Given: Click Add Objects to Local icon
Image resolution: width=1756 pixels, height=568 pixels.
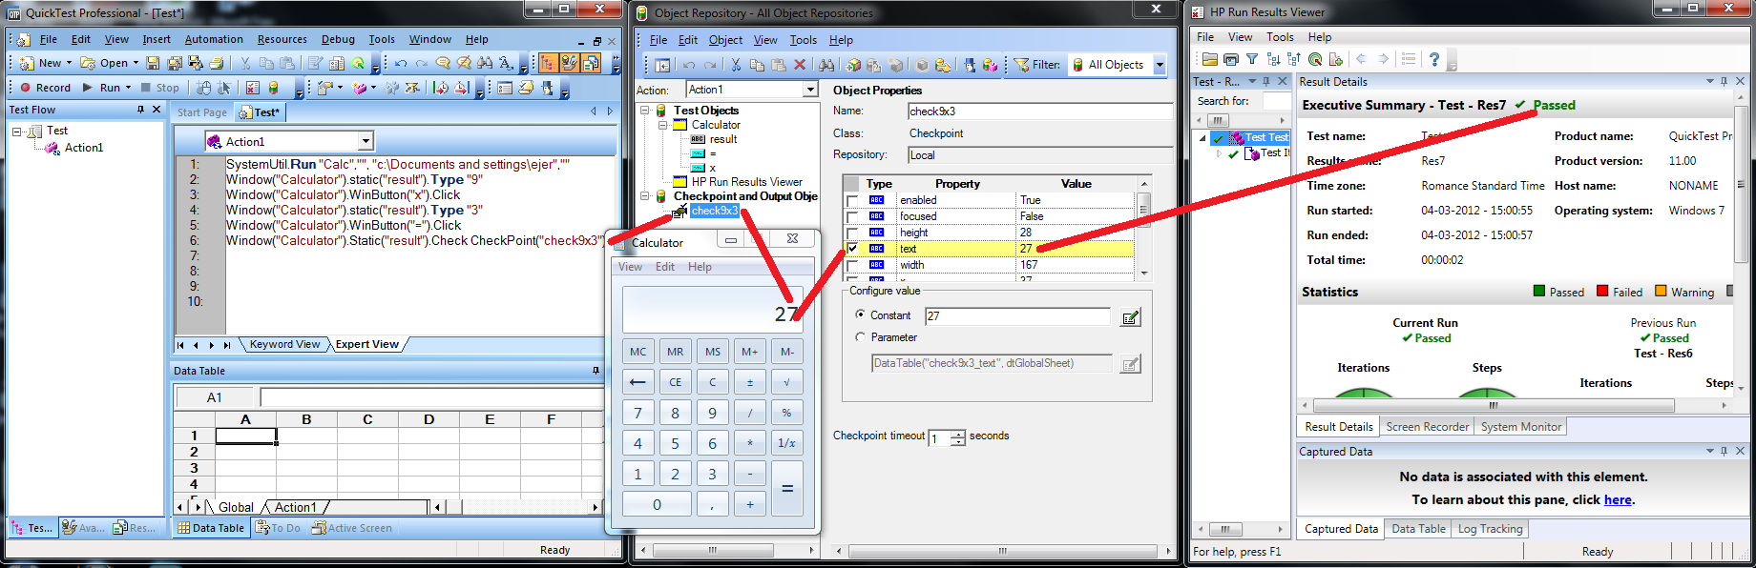Looking at the screenshot, I should coord(853,65).
